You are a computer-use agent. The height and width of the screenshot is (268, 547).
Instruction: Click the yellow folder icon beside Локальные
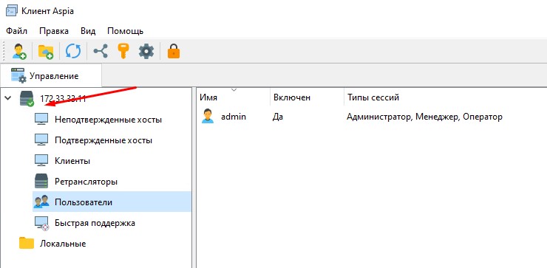tap(27, 243)
